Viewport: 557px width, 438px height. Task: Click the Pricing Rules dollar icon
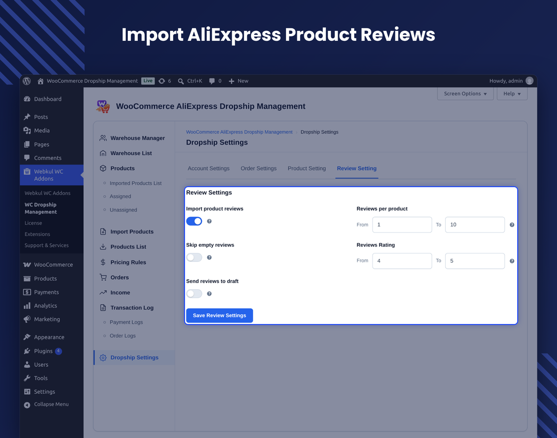[x=103, y=262]
